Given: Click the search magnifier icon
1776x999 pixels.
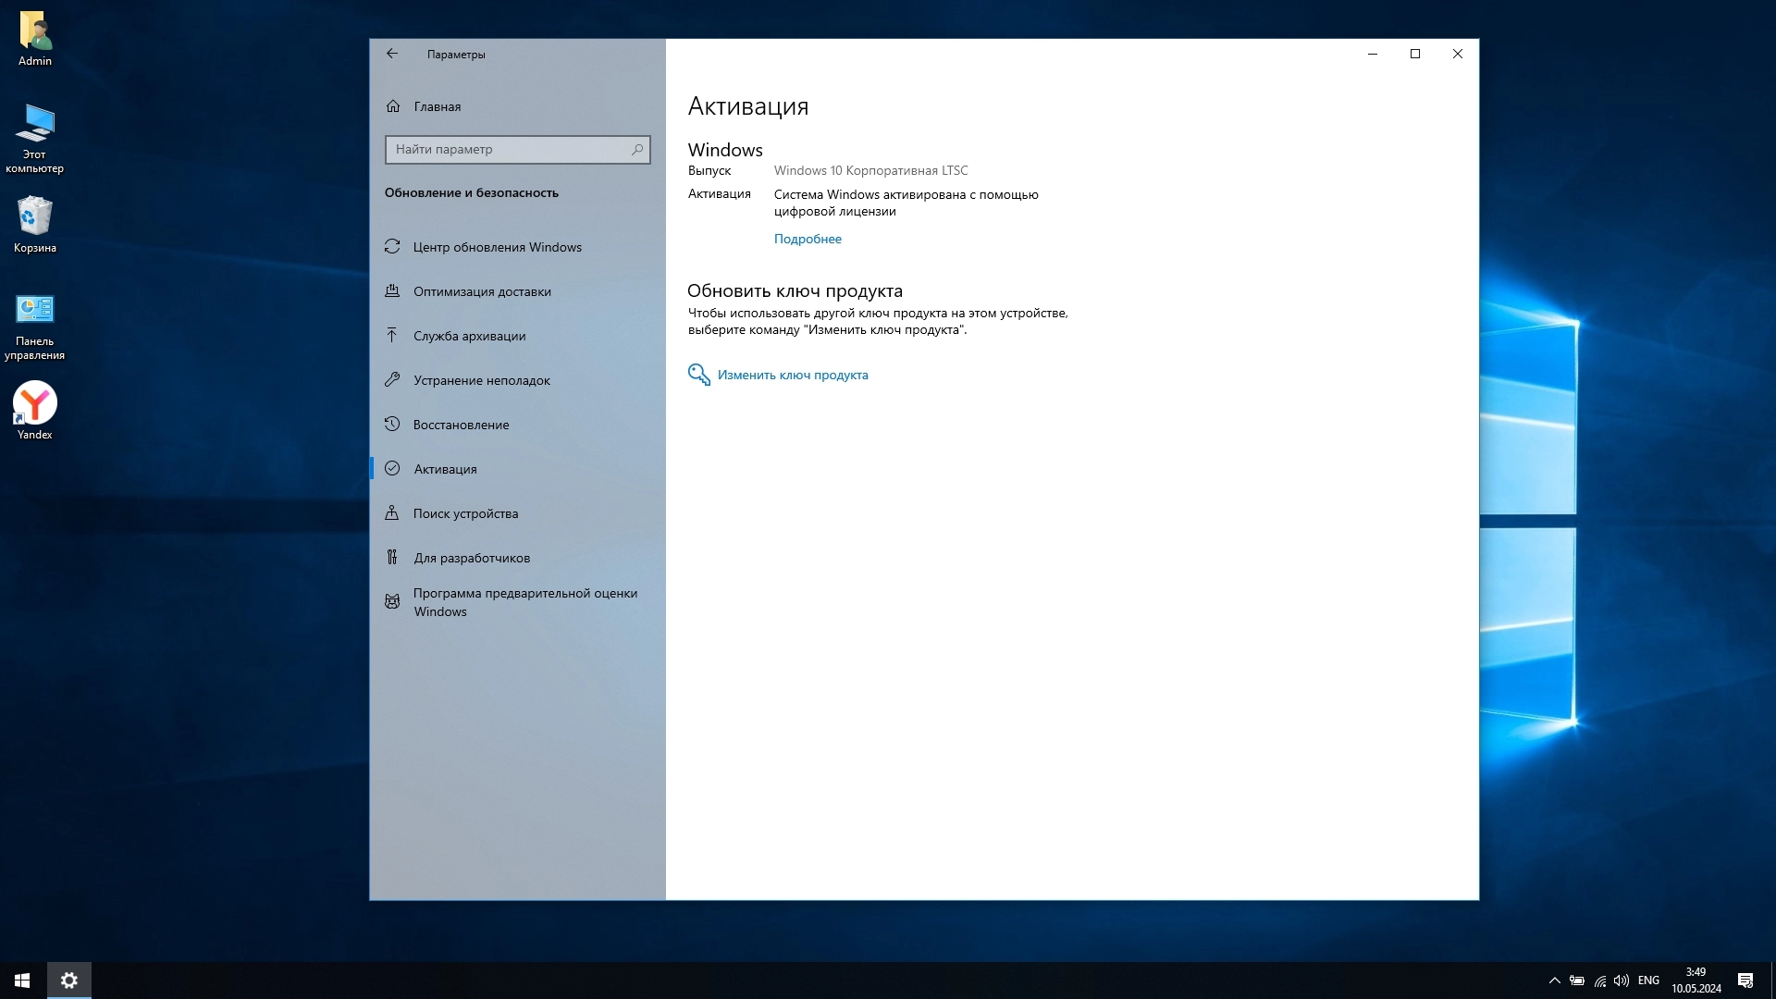Looking at the screenshot, I should (x=637, y=150).
